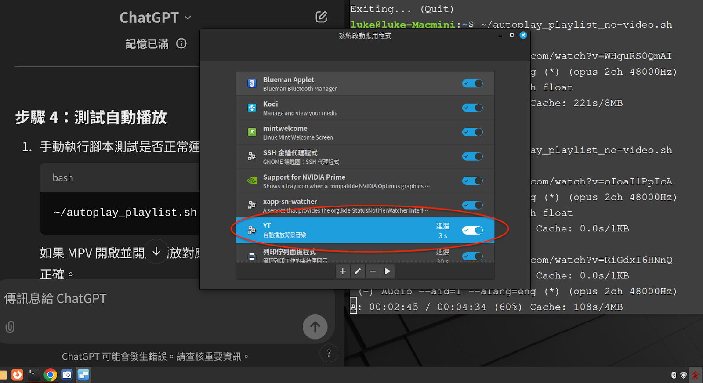
Task: Click the Exiting... (Quit) terminal line
Action: (x=402, y=9)
